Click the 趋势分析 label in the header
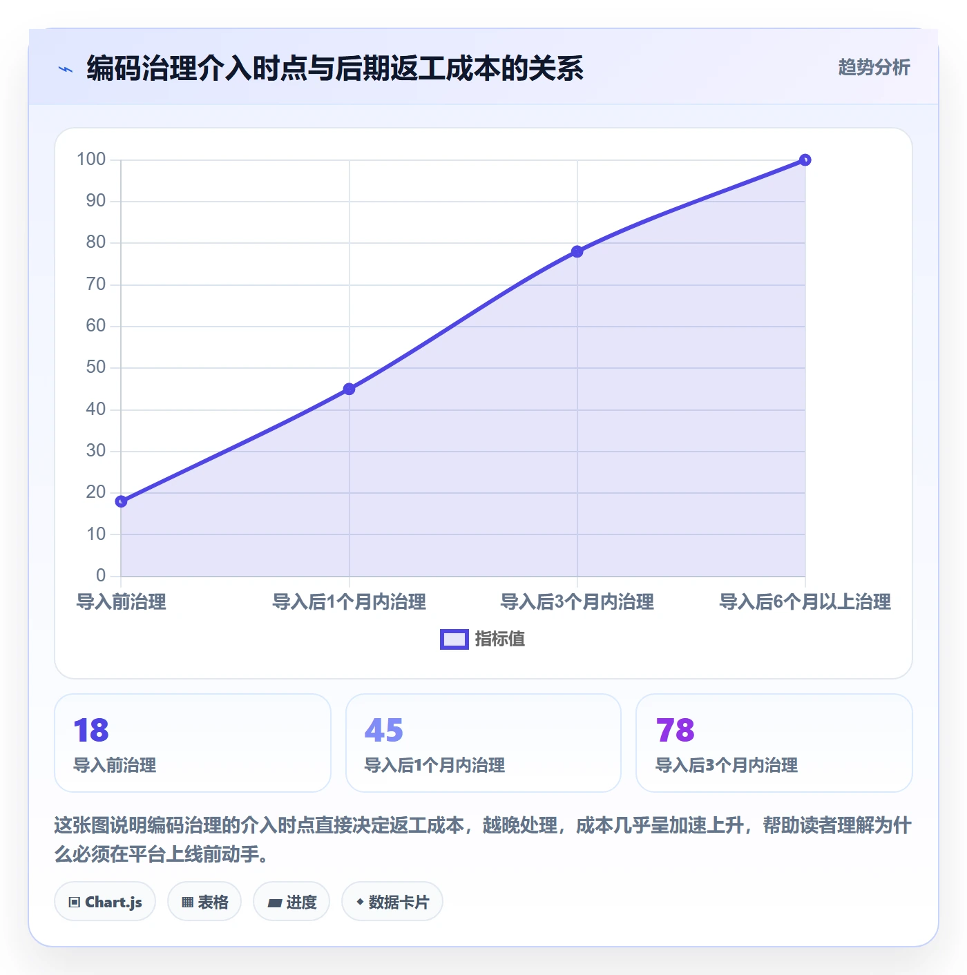The width and height of the screenshot is (967, 975). 874,67
